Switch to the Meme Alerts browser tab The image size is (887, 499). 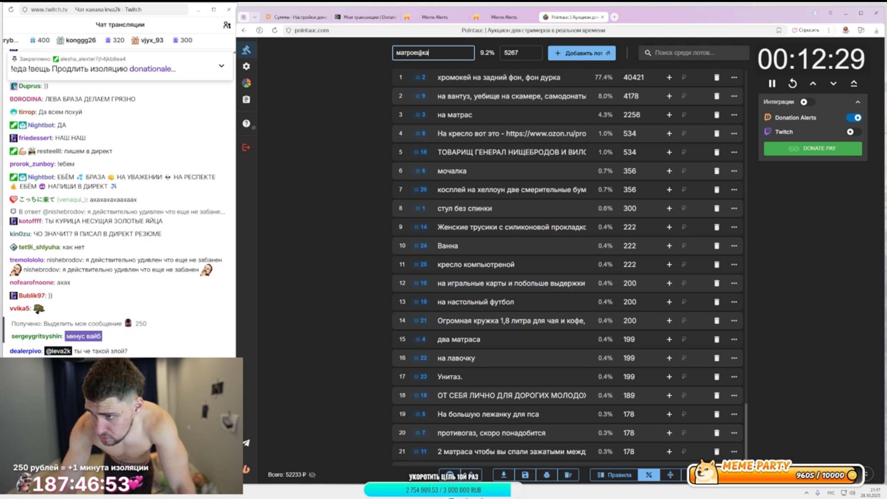coord(434,17)
